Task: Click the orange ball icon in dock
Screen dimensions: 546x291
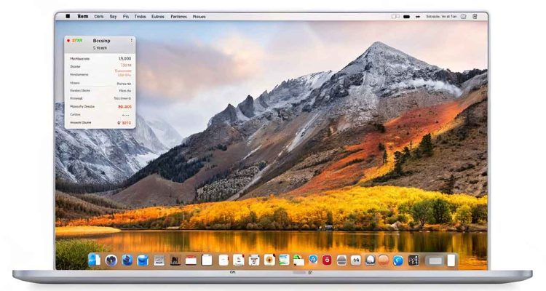Action: pos(384,260)
